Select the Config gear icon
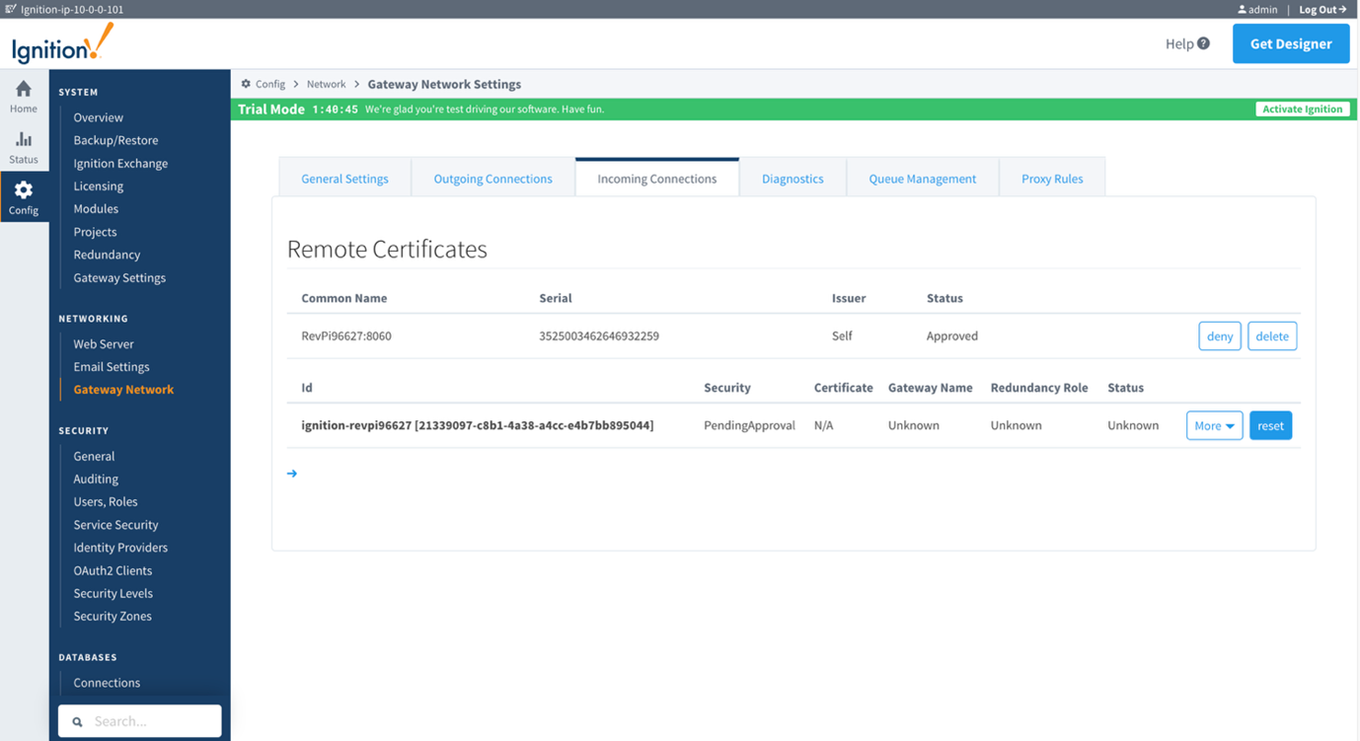Image resolution: width=1360 pixels, height=741 pixels. pos(24,190)
